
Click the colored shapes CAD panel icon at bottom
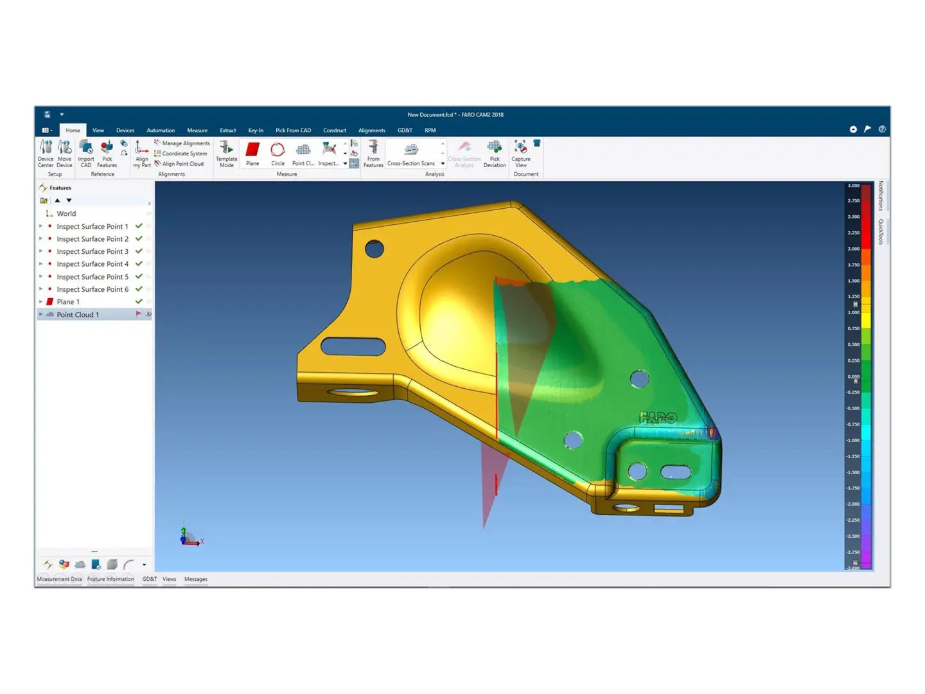click(x=64, y=564)
